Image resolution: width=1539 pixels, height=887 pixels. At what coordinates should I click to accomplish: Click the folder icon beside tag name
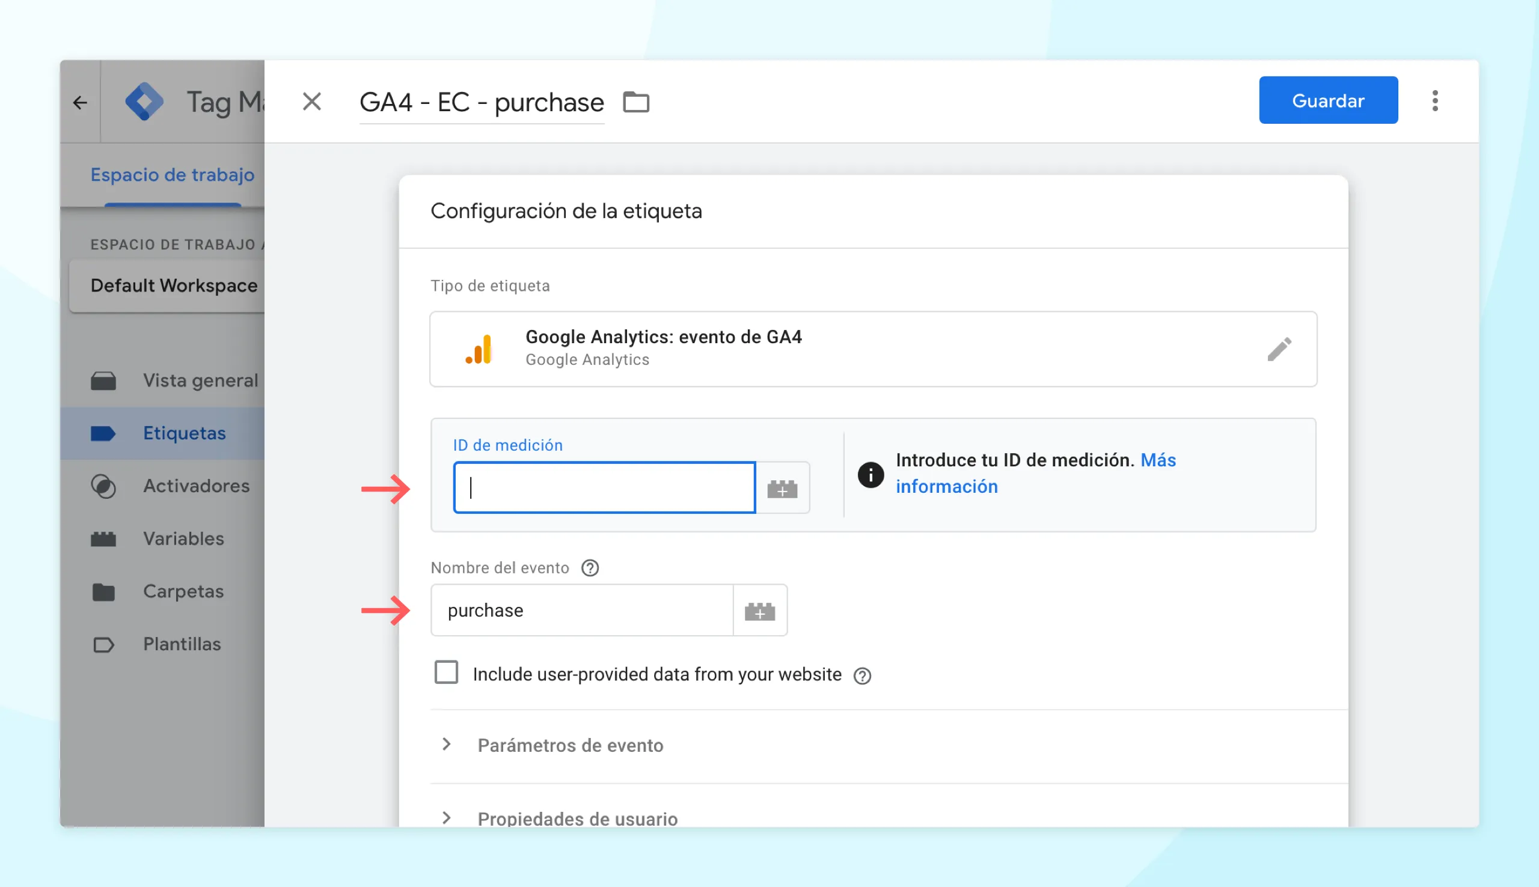coord(636,102)
